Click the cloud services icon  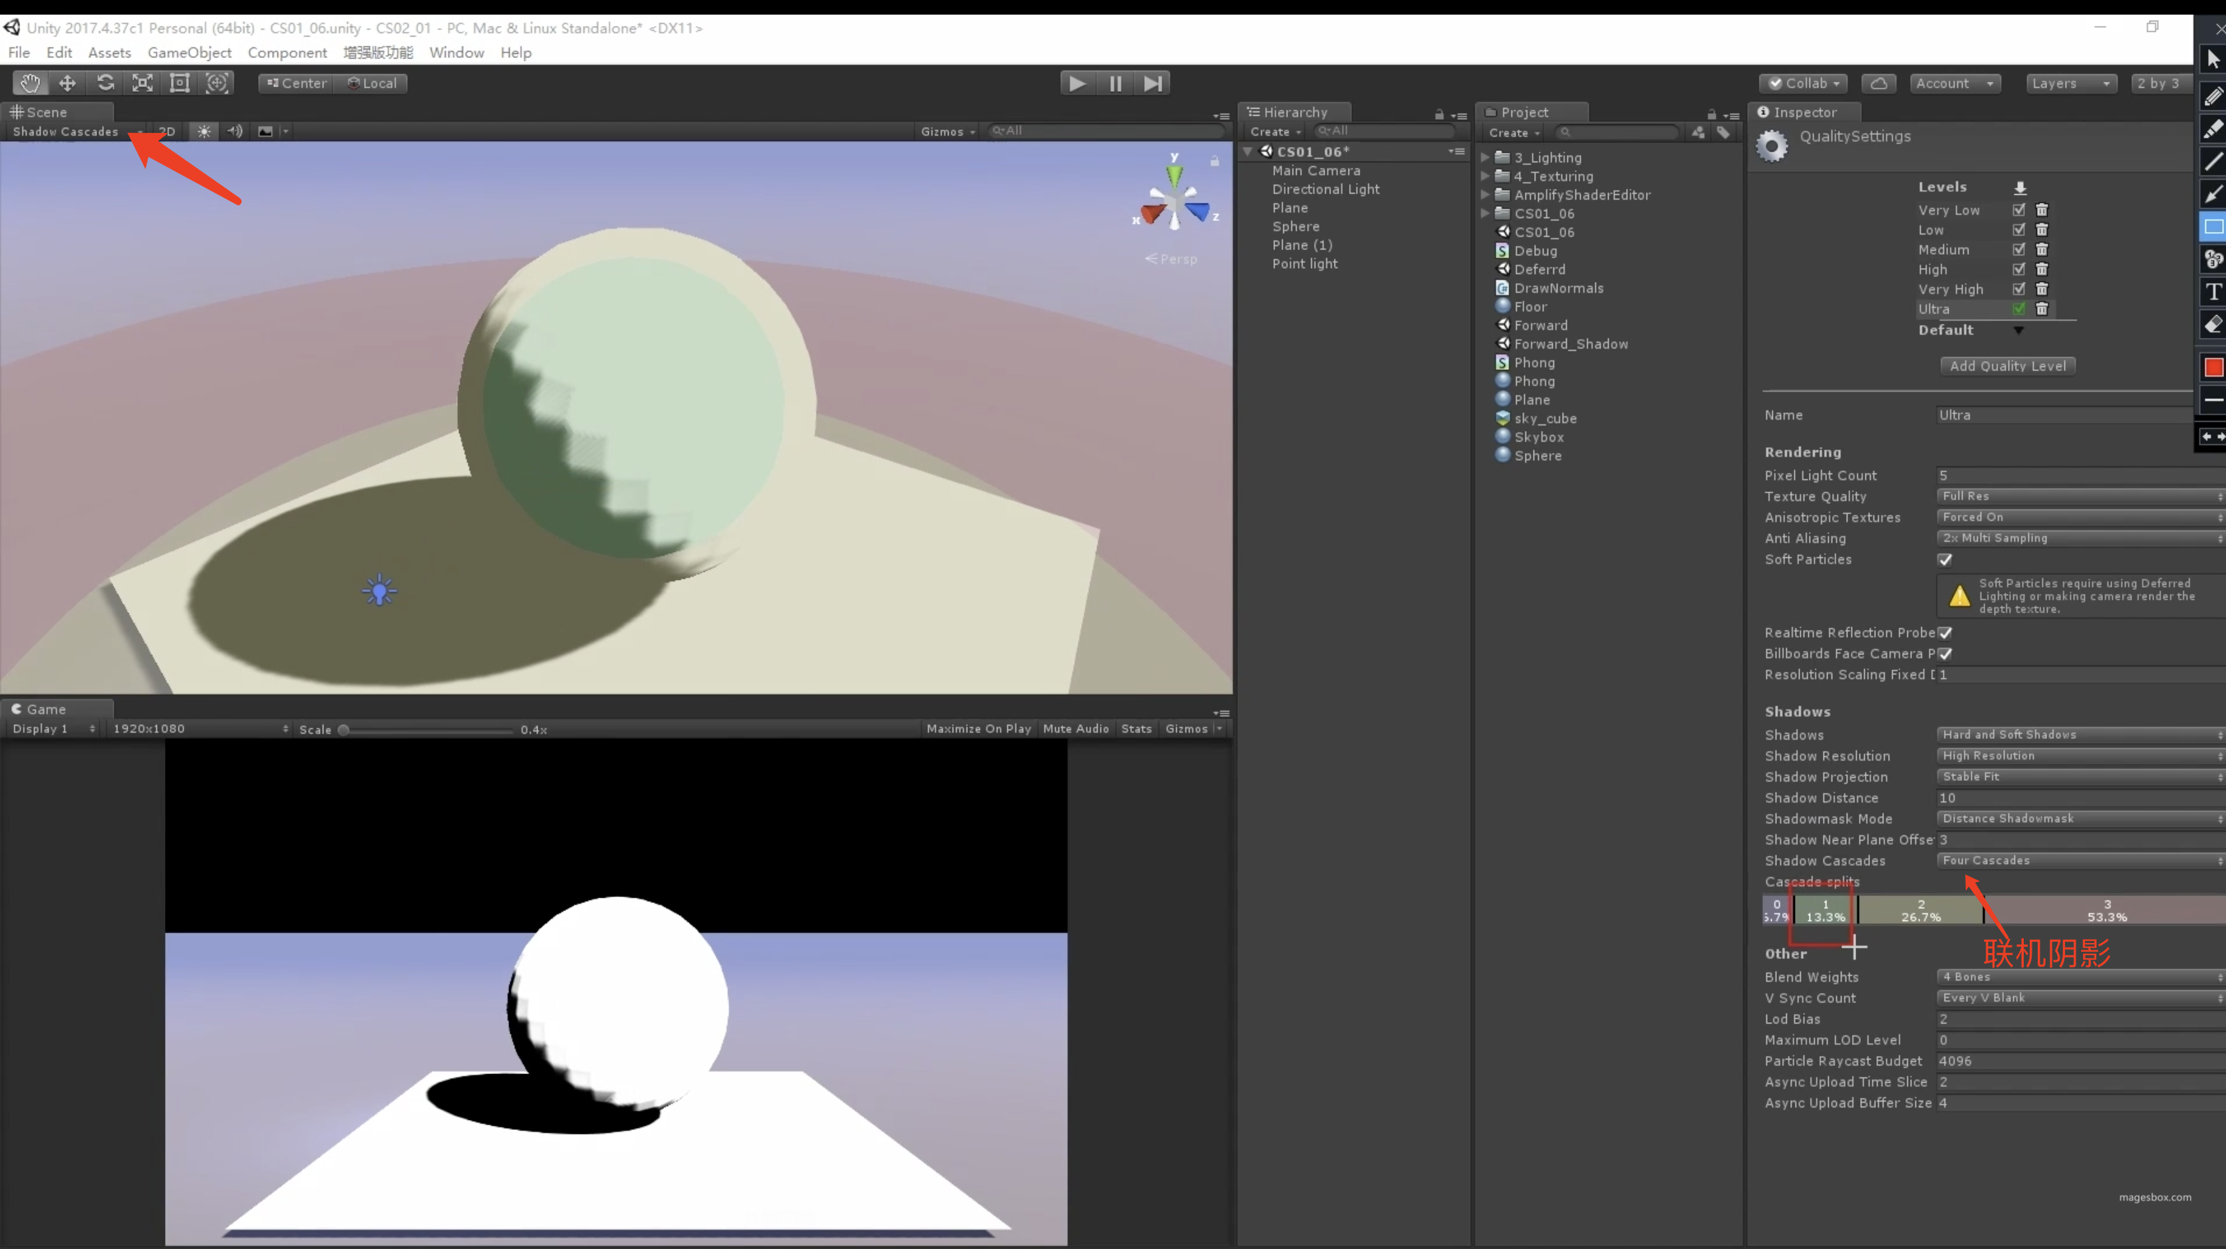tap(1879, 83)
